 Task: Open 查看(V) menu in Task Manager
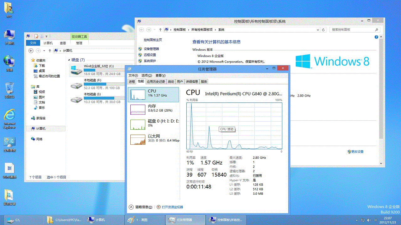point(160,75)
